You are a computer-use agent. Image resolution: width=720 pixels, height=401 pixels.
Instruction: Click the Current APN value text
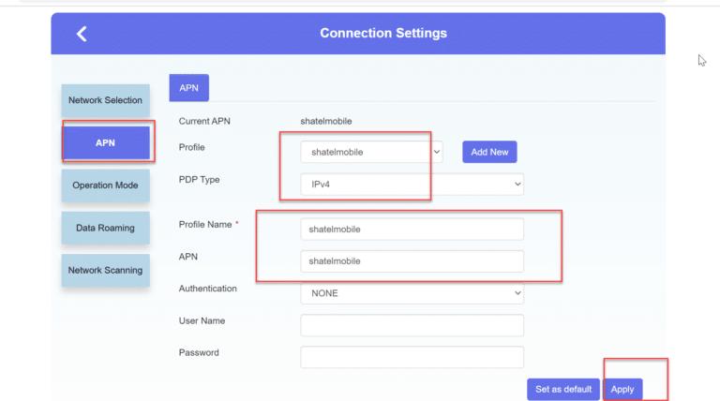(326, 121)
